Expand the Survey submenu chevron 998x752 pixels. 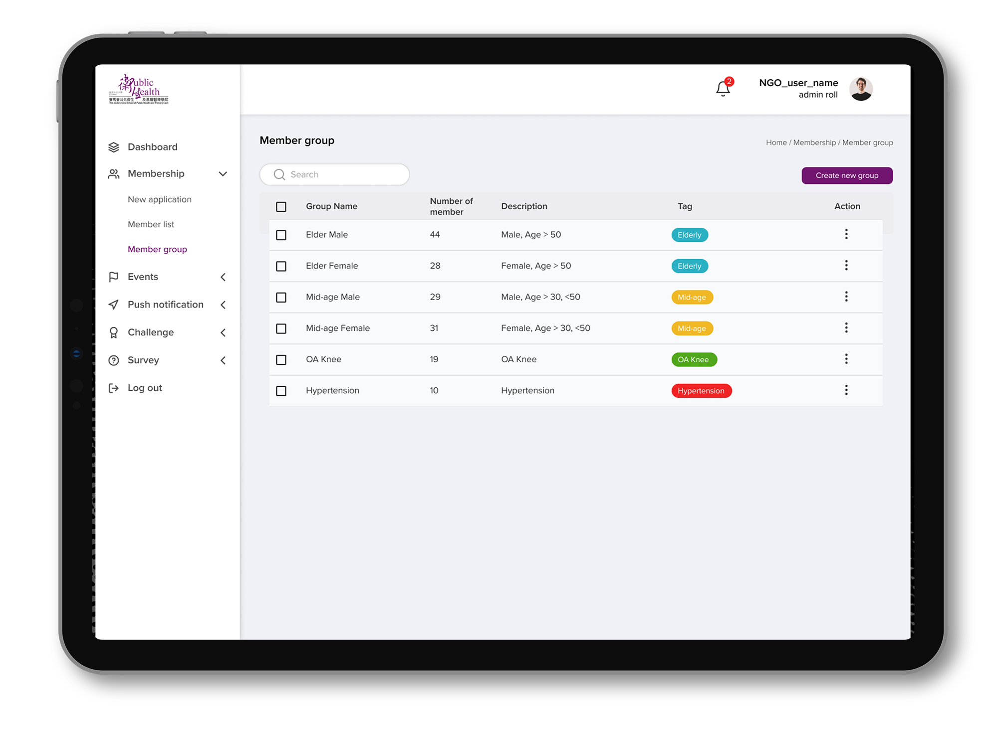tap(223, 360)
